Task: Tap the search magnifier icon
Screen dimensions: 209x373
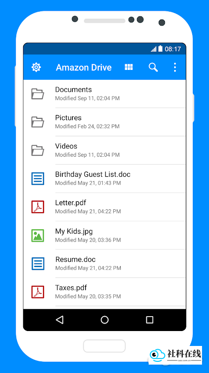Action: pos(153,67)
